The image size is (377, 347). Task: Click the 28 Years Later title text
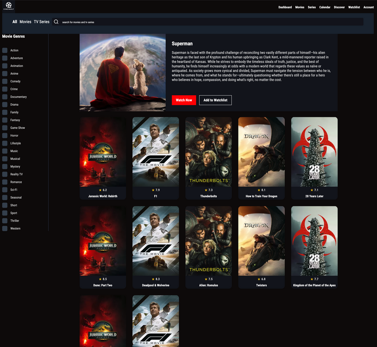coord(314,196)
